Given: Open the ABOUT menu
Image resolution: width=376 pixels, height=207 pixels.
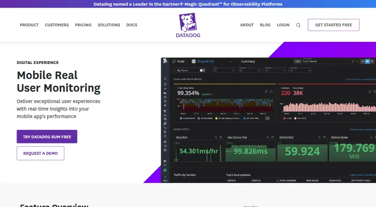Looking at the screenshot, I should [247, 25].
